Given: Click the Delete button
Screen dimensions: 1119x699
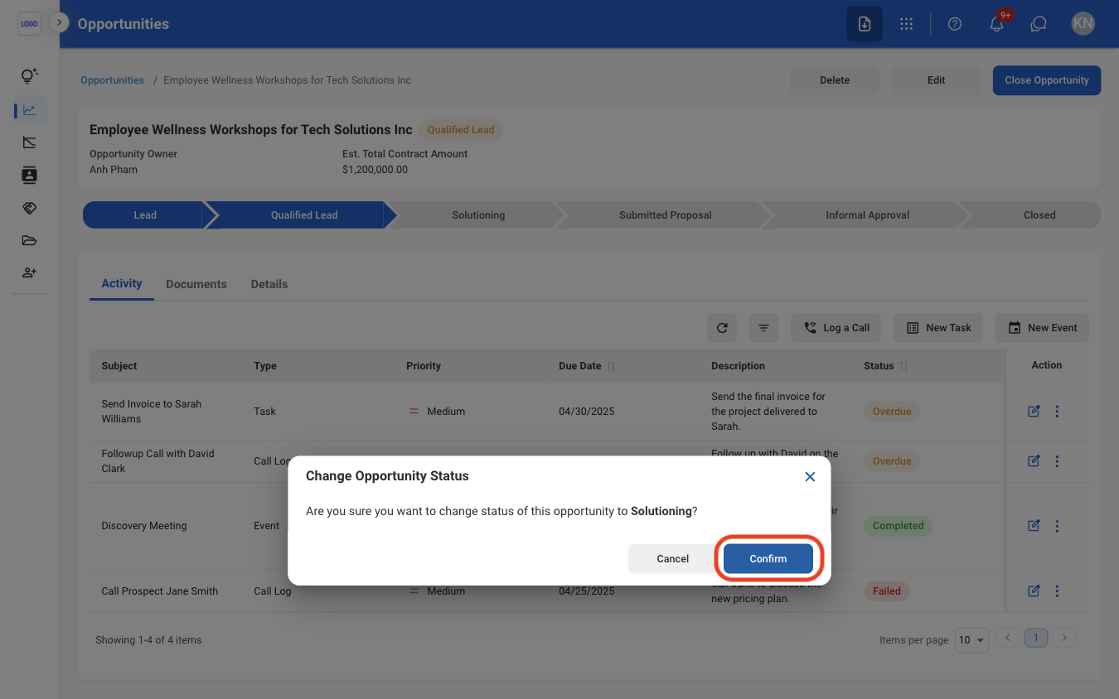Looking at the screenshot, I should (835, 80).
